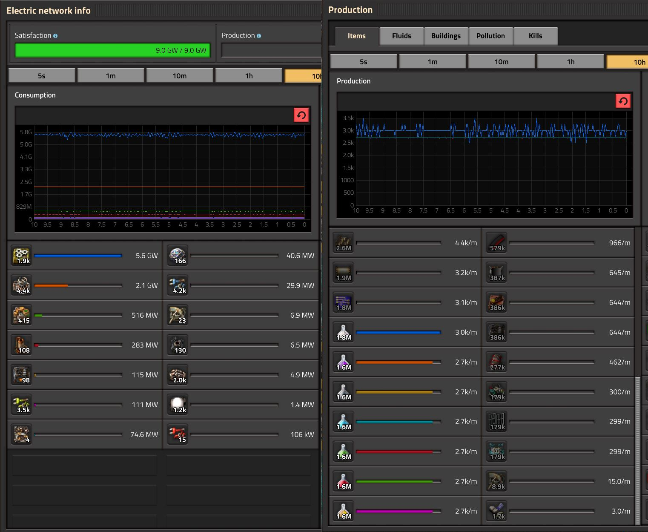Click the info icon beside Satisfaction
This screenshot has height=532, width=648.
point(55,36)
